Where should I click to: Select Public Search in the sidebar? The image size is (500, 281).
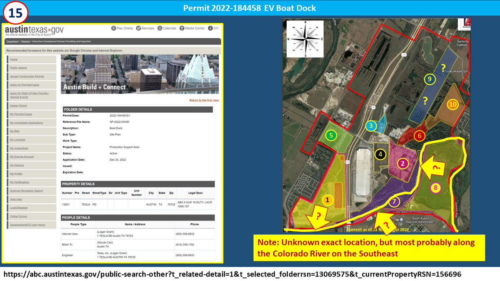tap(18, 68)
